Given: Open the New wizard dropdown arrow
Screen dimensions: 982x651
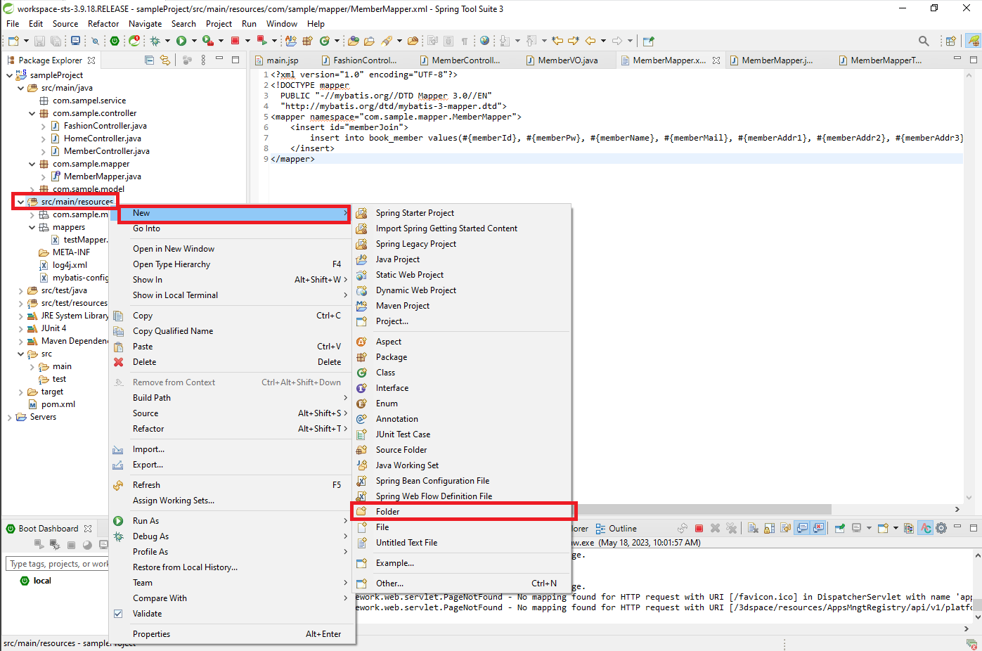Looking at the screenshot, I should pos(26,41).
